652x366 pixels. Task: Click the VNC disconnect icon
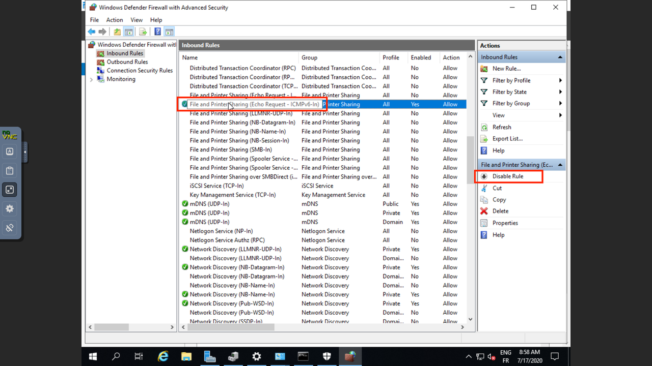point(10,228)
